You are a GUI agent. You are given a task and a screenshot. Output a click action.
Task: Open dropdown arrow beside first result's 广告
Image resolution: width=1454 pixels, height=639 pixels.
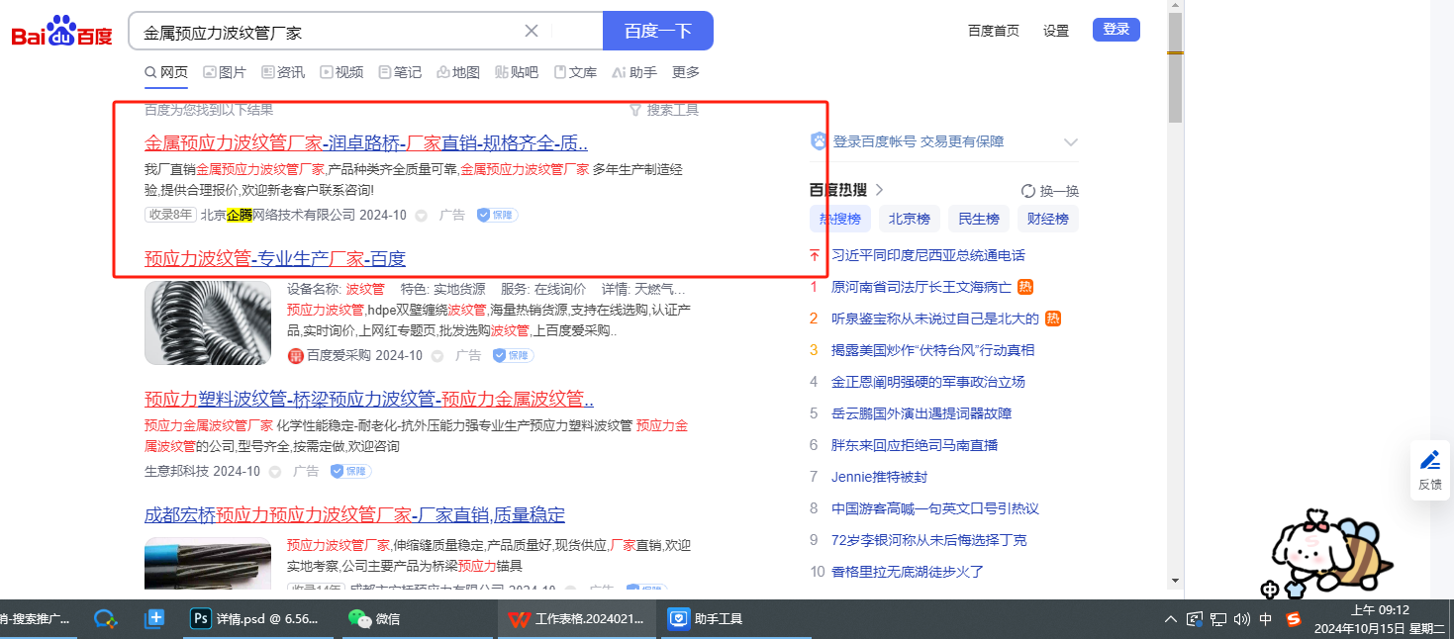pos(421,216)
